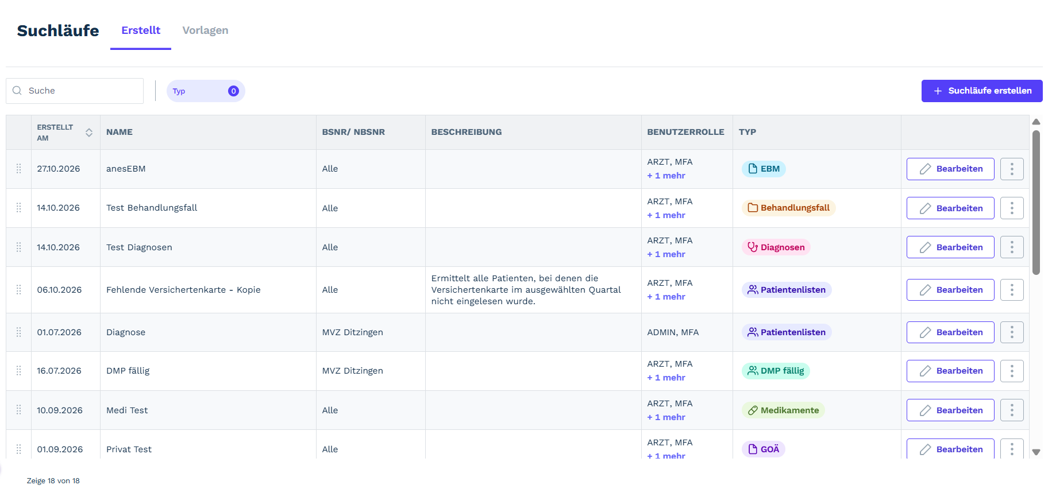Click Bearbeiten for the anesEBM row
The width and height of the screenshot is (1052, 493).
[x=950, y=169]
